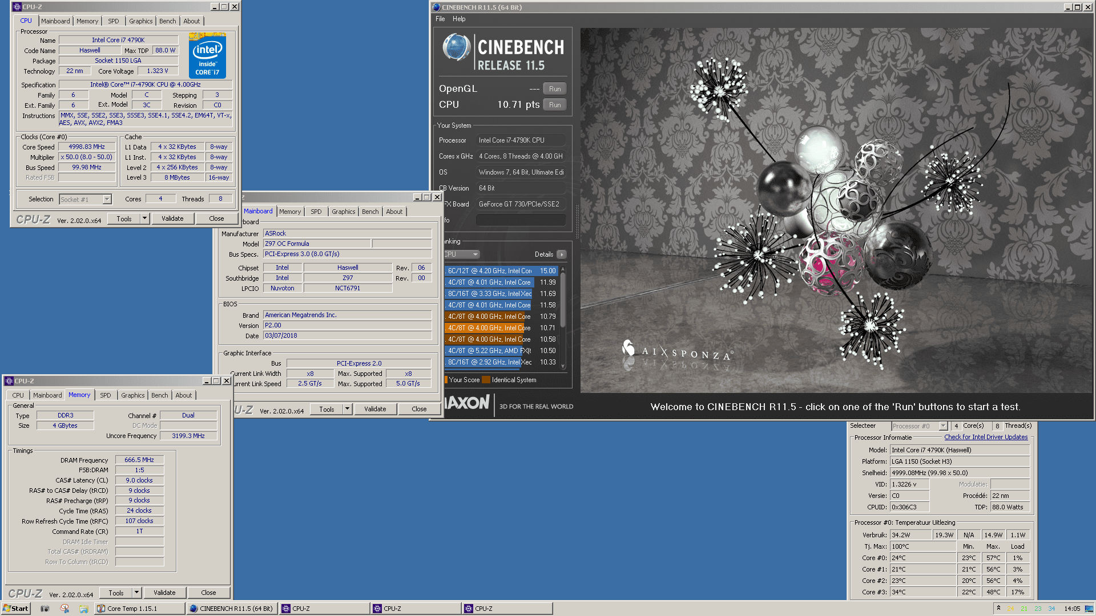This screenshot has width=1096, height=616.
Task: Click the Cinebench ranking list scrollbar
Action: (563, 299)
